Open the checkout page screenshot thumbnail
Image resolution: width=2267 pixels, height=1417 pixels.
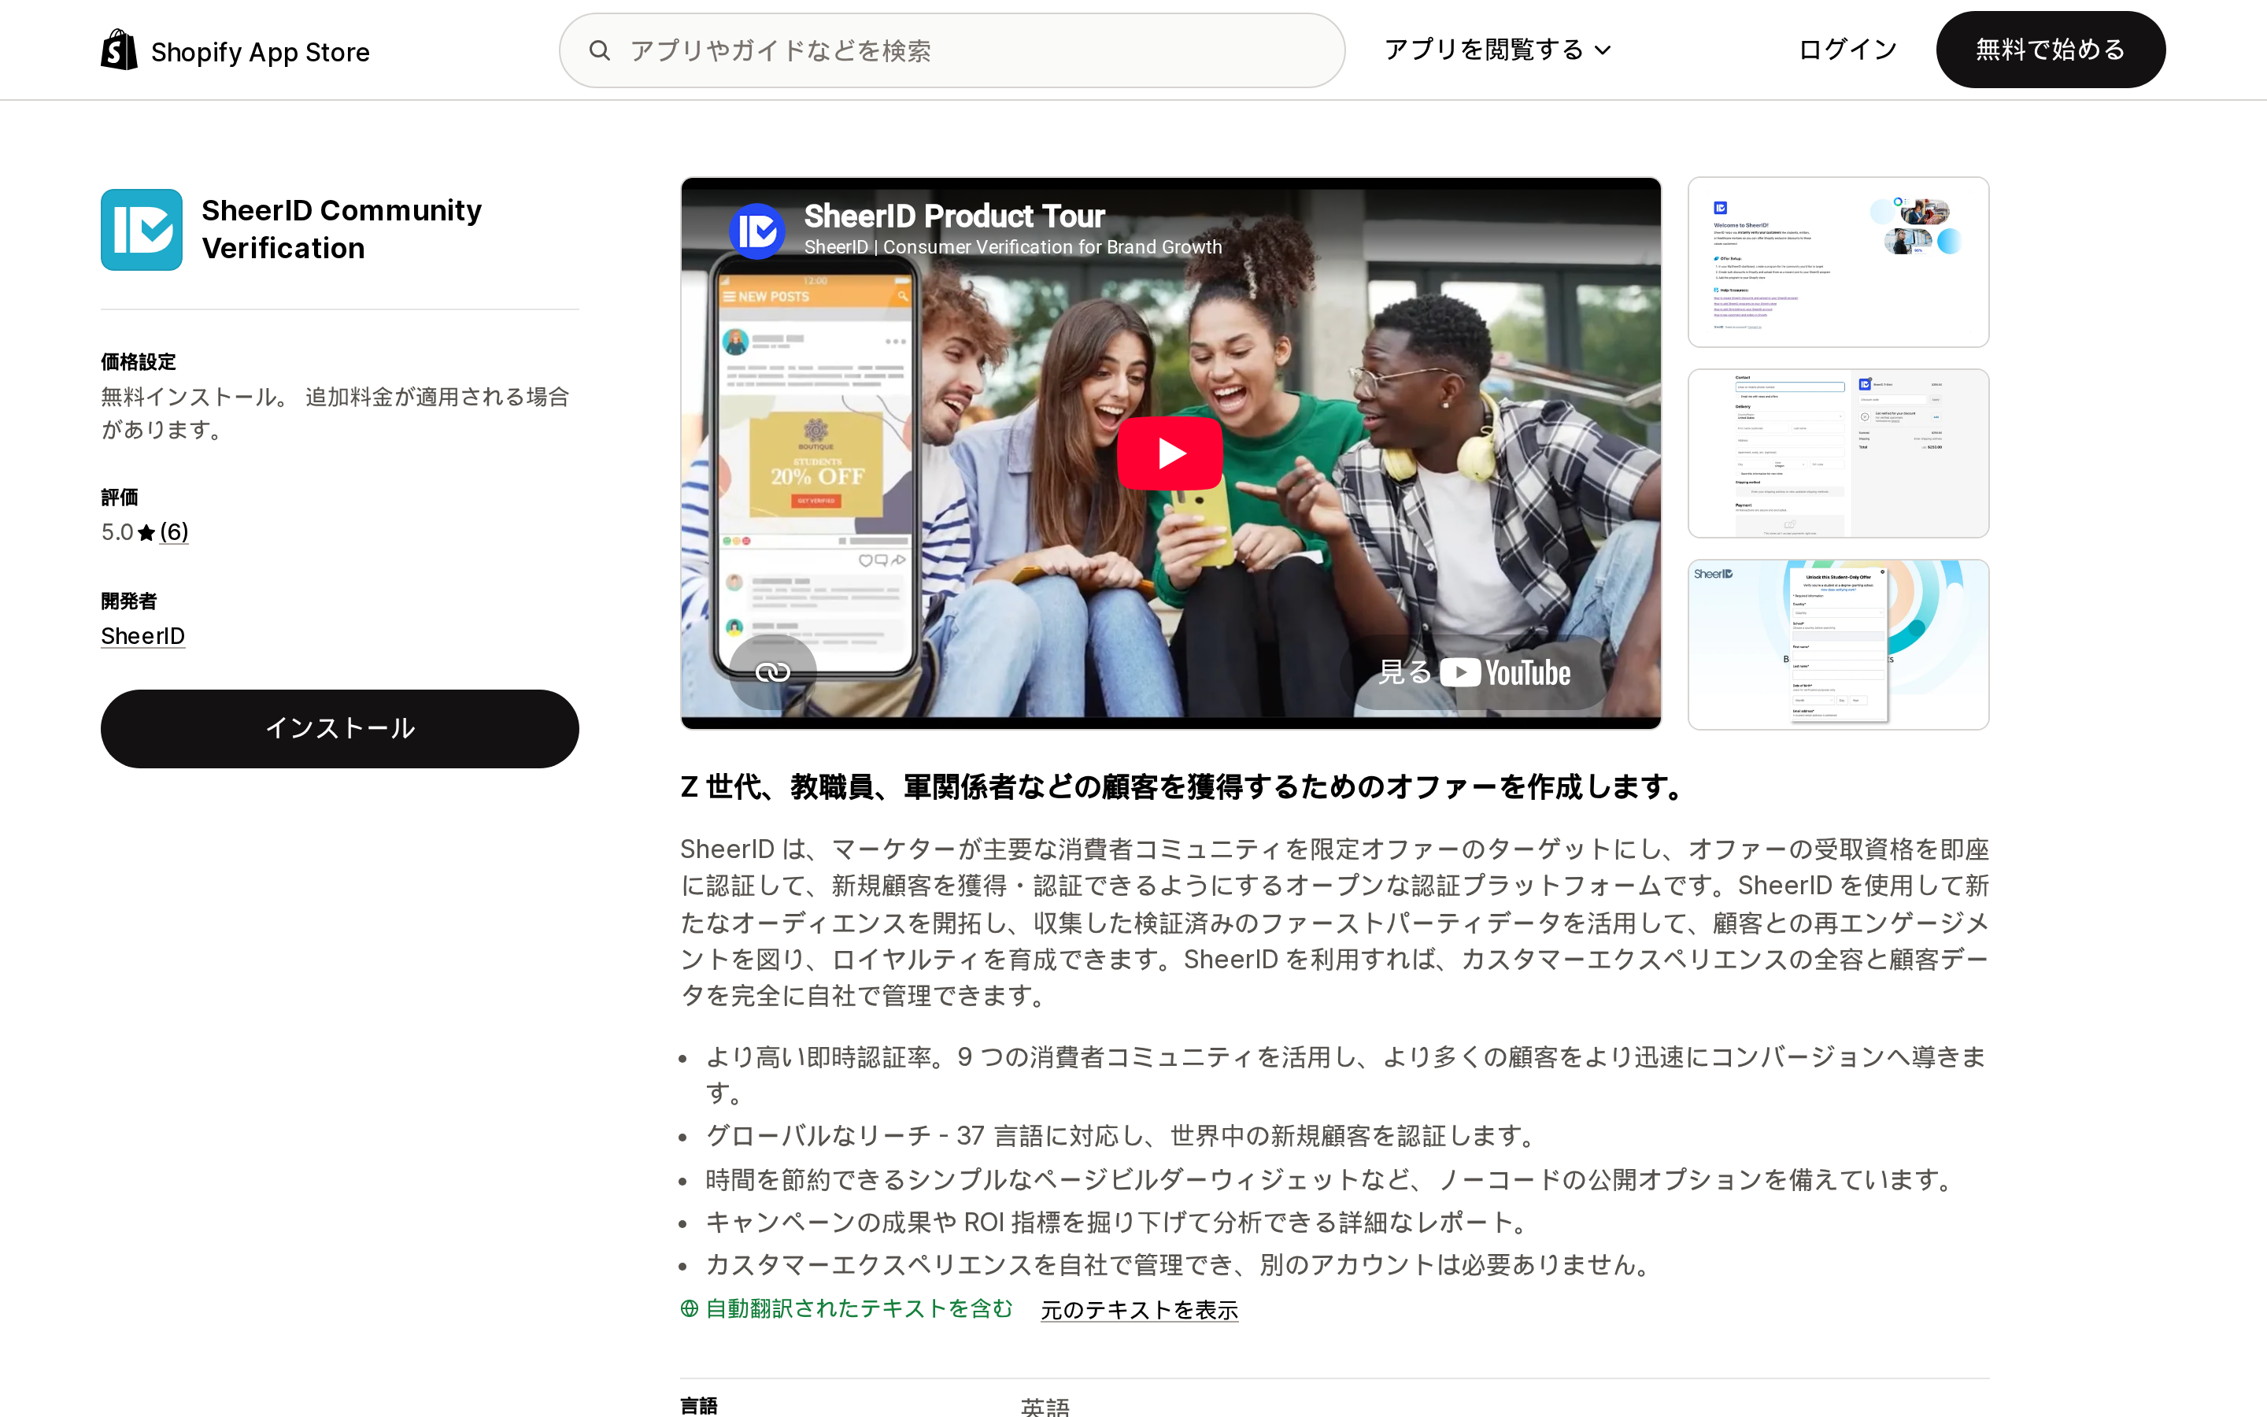point(1838,453)
